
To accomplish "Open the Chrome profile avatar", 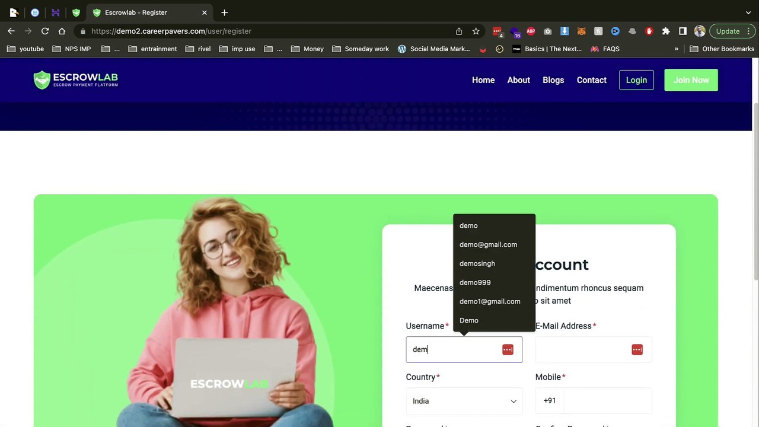I will [x=700, y=31].
